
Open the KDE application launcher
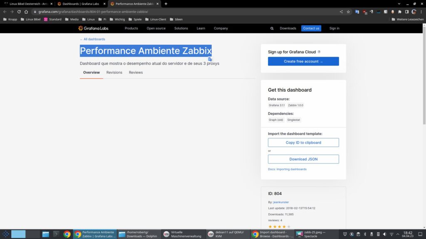point(5,234)
